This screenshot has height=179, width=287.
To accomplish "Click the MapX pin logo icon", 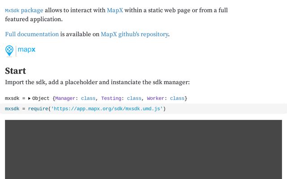I will pyautogui.click(x=9, y=51).
